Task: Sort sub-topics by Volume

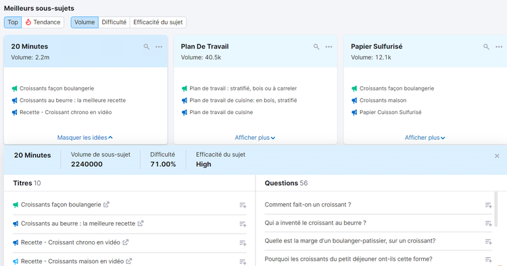Action: pos(84,22)
